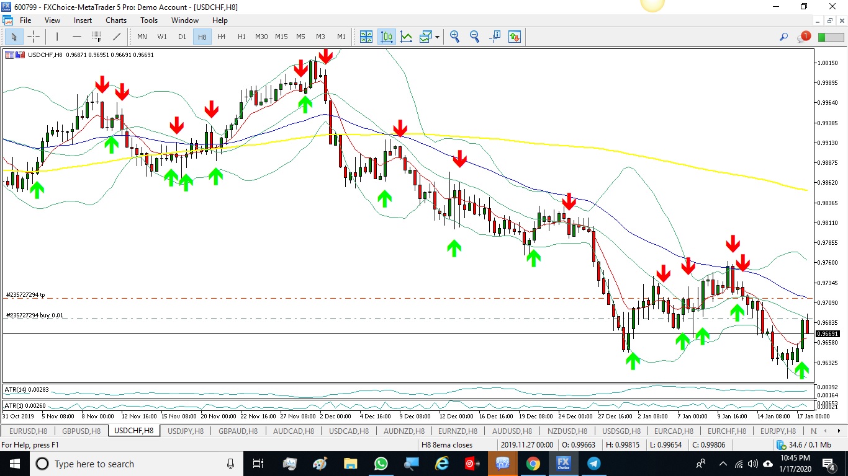Set timeframe to M5

(x=301, y=37)
